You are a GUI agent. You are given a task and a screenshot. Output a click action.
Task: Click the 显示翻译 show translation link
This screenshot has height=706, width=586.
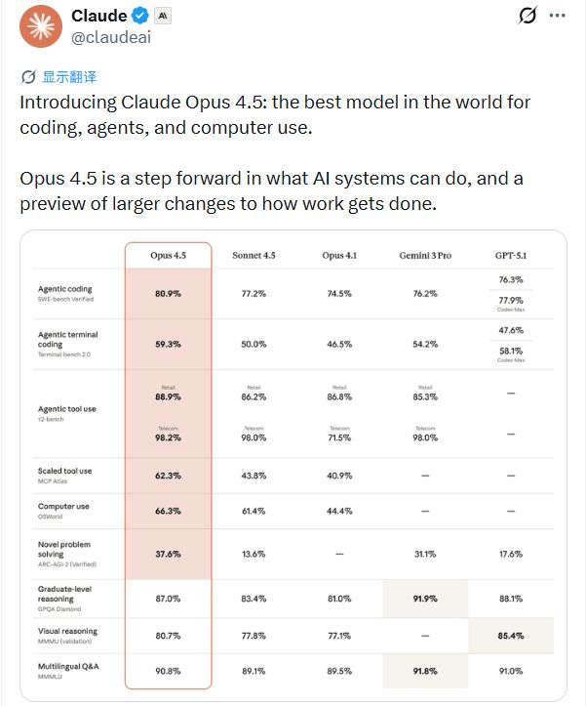69,77
